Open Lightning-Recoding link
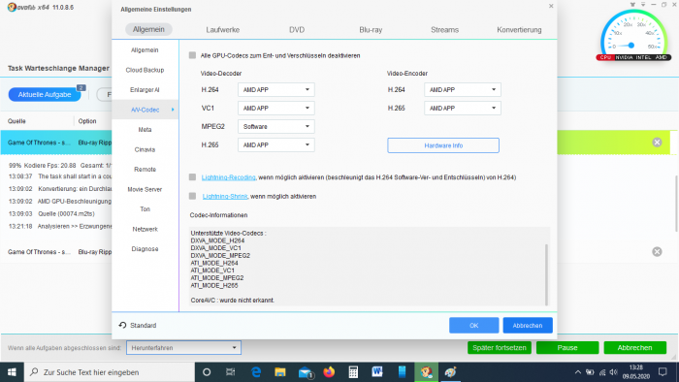Viewport: 679px width, 382px height. click(x=228, y=177)
